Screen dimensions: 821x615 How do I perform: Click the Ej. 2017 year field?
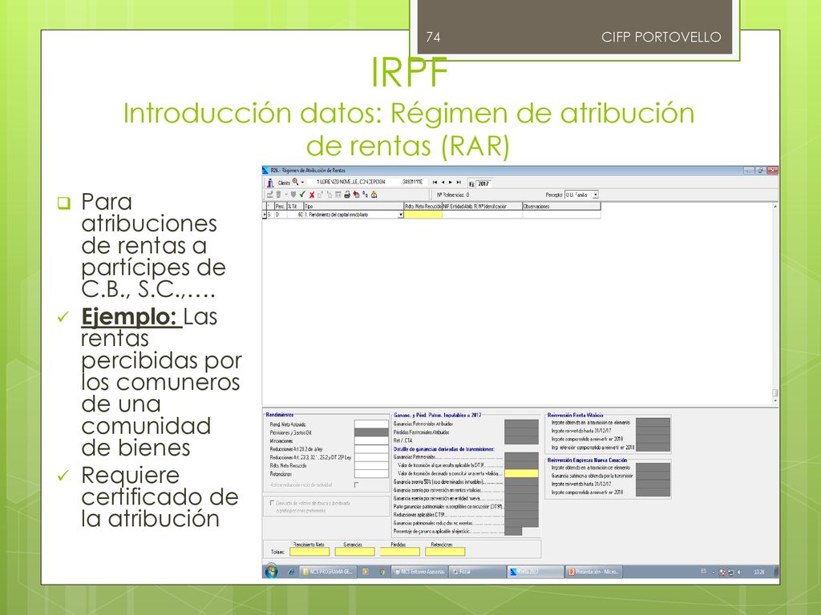484,183
